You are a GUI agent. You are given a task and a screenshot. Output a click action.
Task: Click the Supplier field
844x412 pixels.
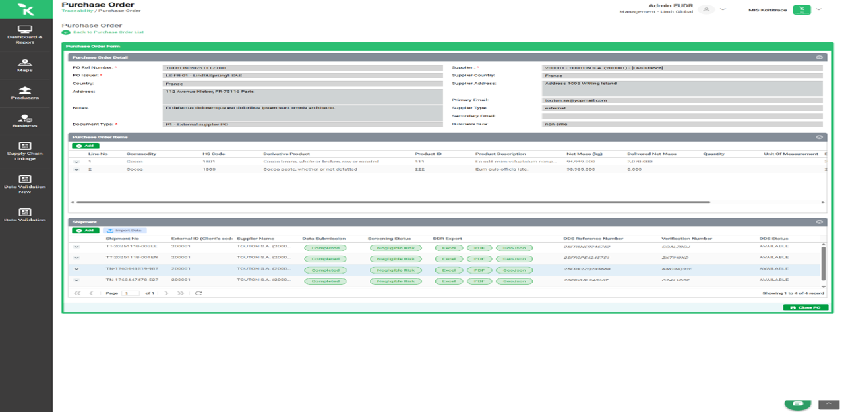pos(682,67)
